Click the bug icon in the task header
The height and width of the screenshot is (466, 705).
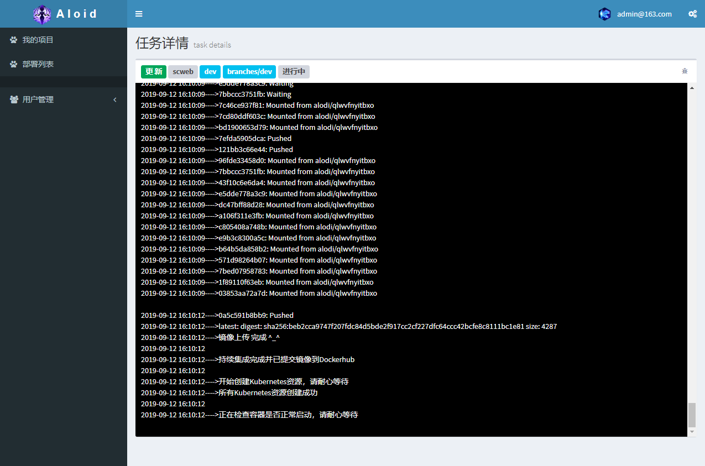click(x=685, y=71)
